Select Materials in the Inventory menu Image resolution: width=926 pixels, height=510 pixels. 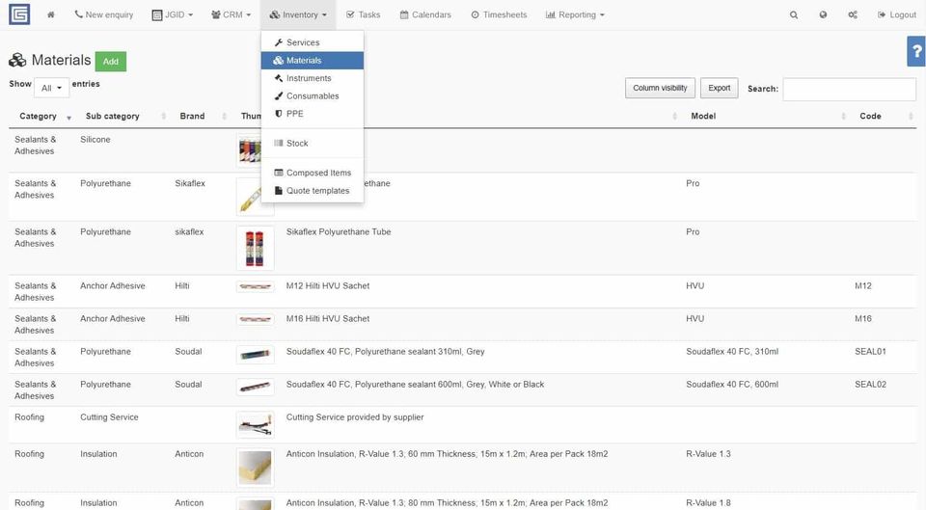[312, 60]
